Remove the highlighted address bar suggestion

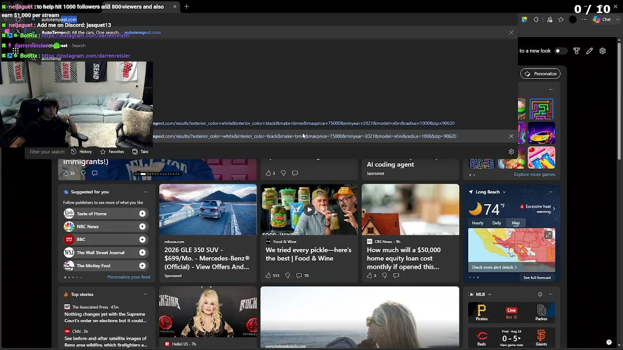(x=511, y=136)
